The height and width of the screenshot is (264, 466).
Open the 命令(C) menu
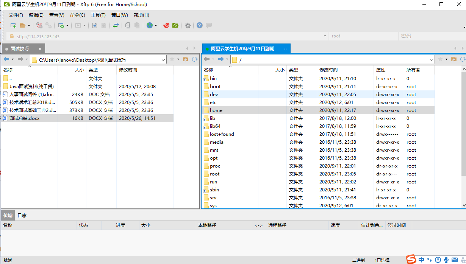(x=78, y=15)
